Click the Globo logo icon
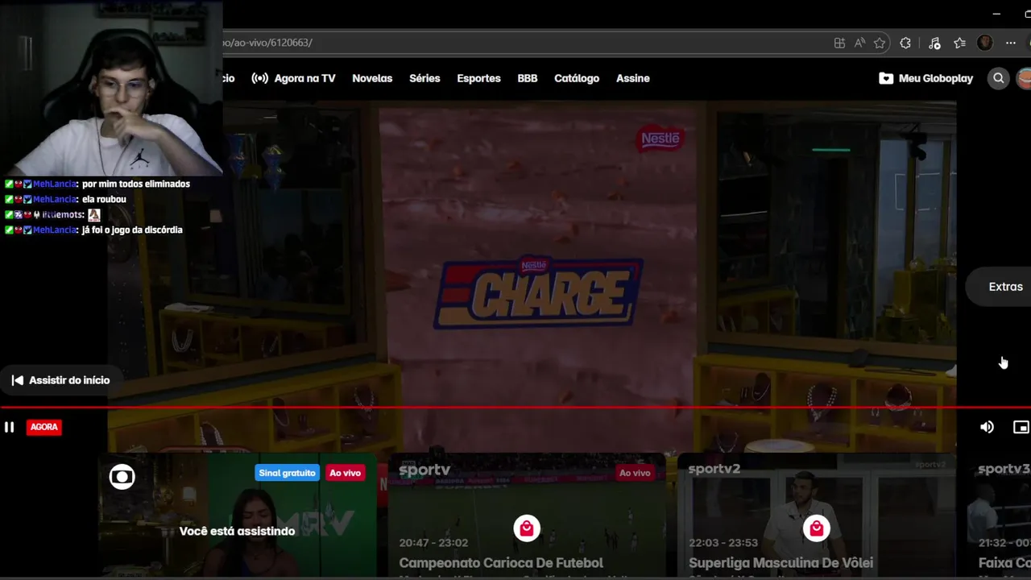 (122, 478)
